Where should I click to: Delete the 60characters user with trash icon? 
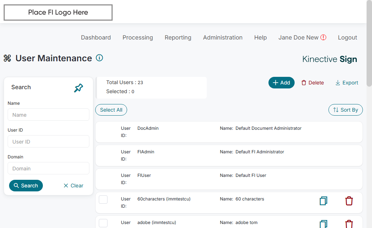pos(349,201)
